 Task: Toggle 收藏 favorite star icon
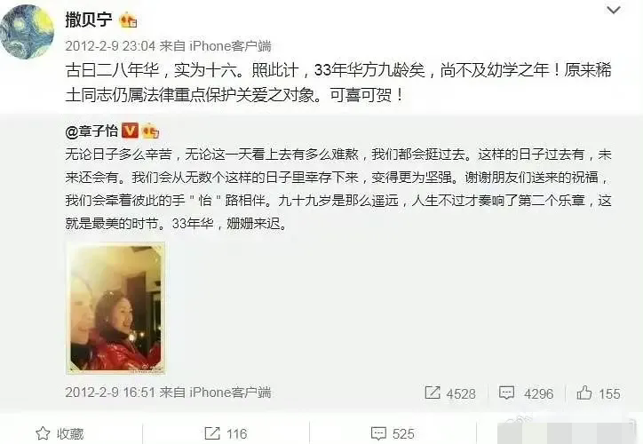pyautogui.click(x=43, y=433)
